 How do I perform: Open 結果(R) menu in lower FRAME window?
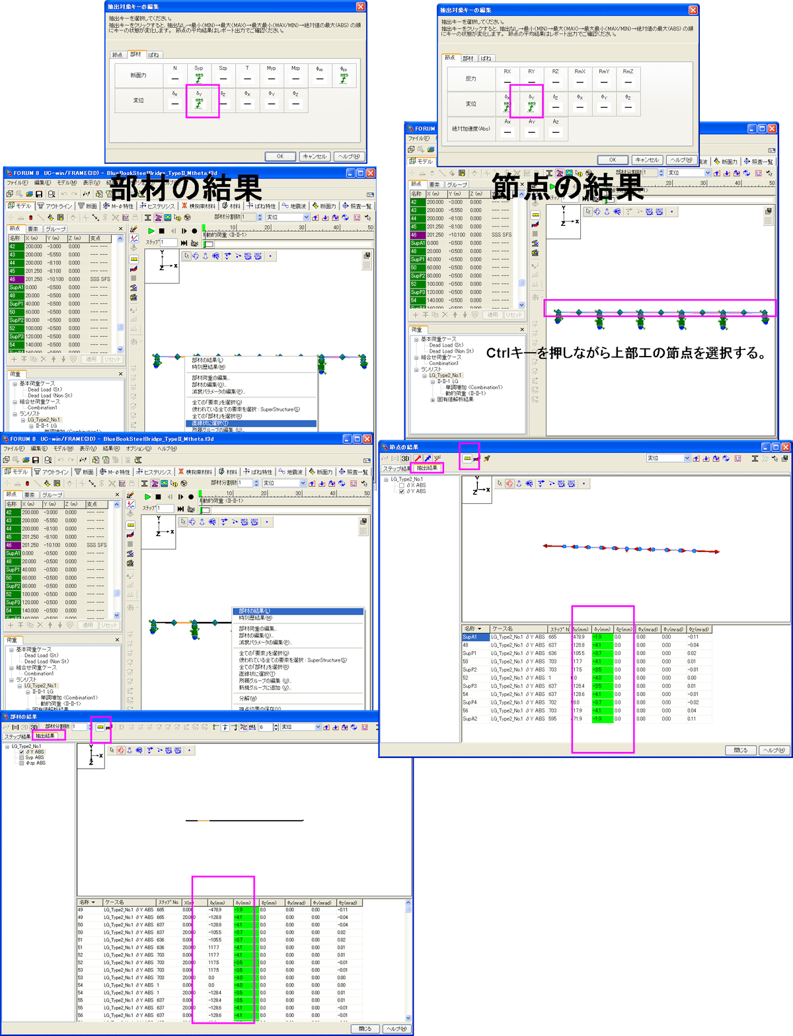pos(112,448)
